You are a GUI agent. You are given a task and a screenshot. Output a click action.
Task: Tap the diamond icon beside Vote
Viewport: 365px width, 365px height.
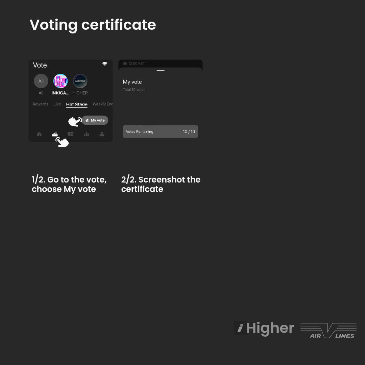(x=105, y=64)
